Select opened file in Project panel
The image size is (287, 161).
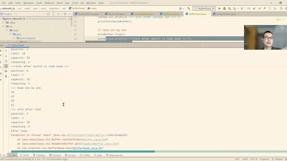pyautogui.click(x=48, y=14)
